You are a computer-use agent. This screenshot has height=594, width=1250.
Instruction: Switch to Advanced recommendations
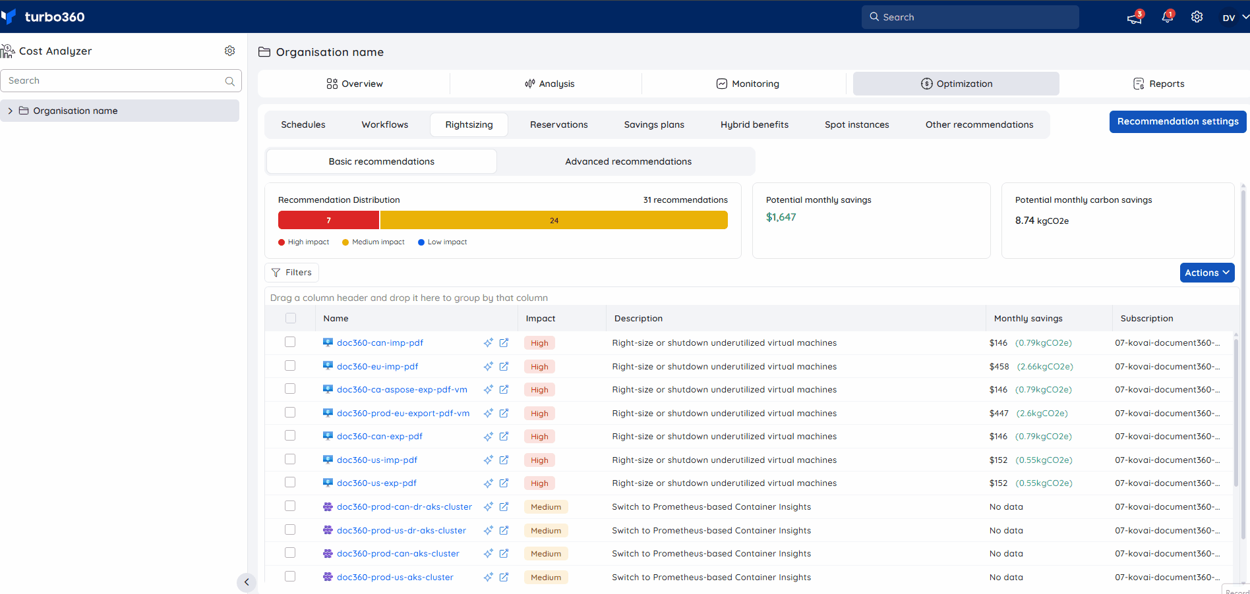628,161
